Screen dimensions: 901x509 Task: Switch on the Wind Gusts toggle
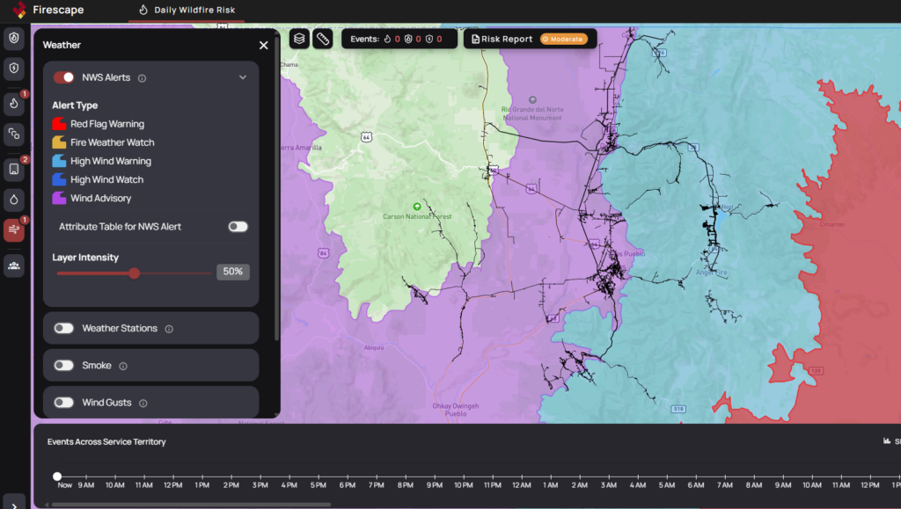(63, 403)
